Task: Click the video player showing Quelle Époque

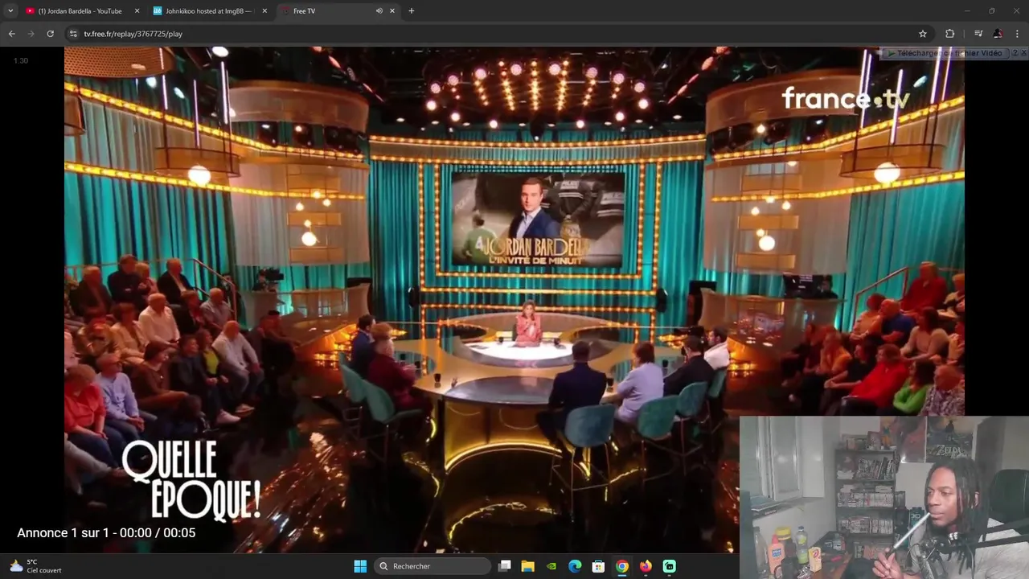Action: point(514,299)
